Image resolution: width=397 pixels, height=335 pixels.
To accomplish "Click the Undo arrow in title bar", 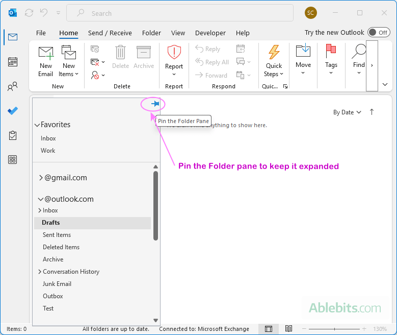I will [44, 12].
